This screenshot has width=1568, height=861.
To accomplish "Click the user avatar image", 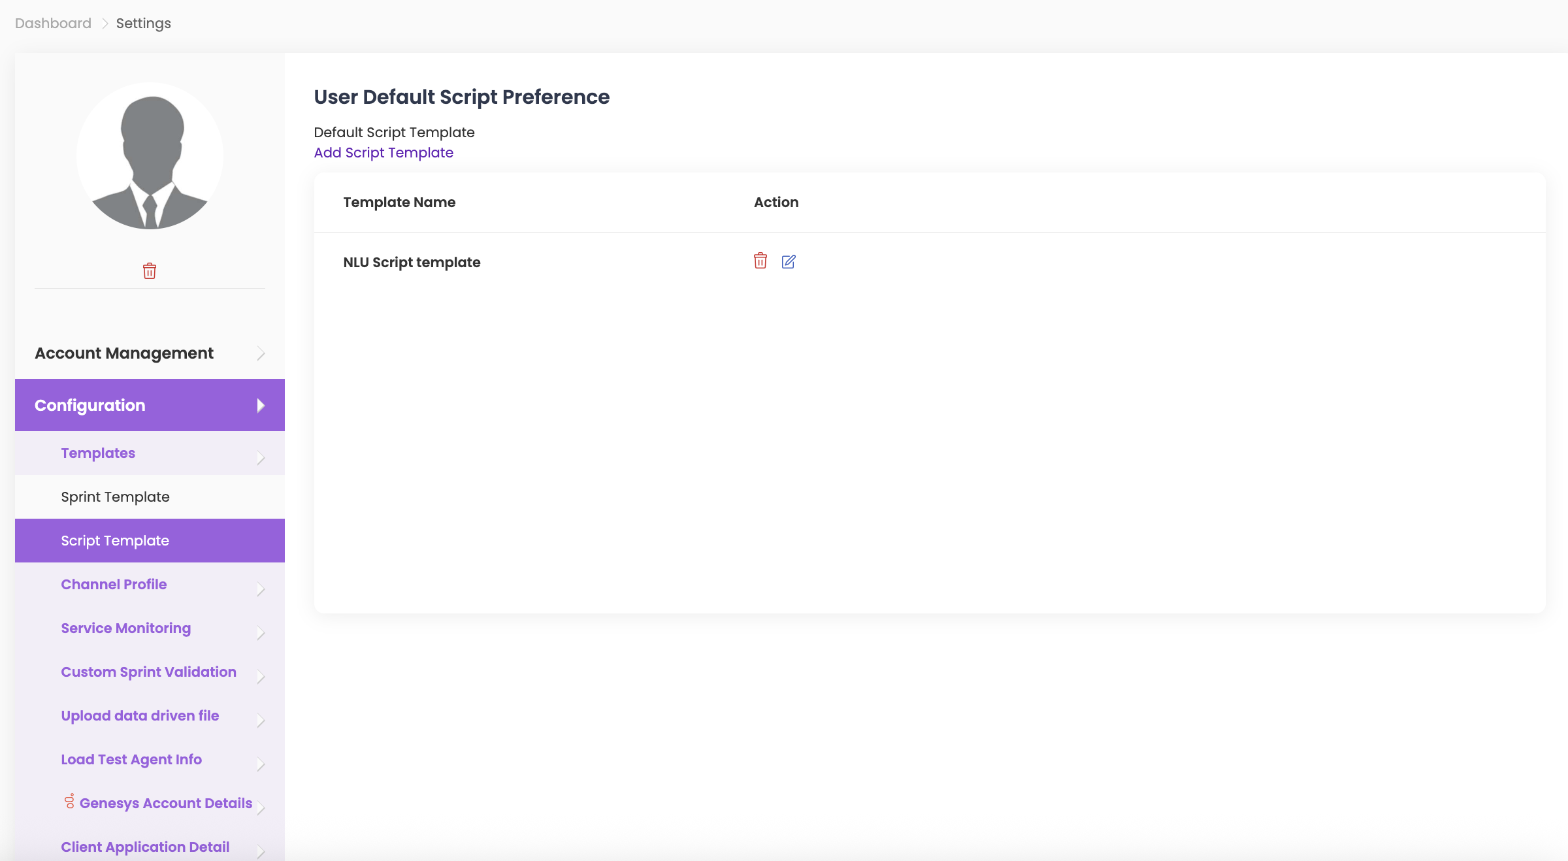I will (x=150, y=156).
